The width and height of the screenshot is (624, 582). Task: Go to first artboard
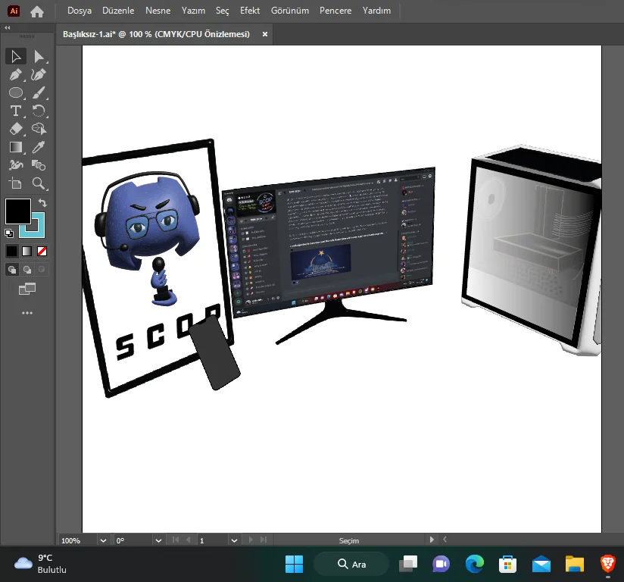176,540
